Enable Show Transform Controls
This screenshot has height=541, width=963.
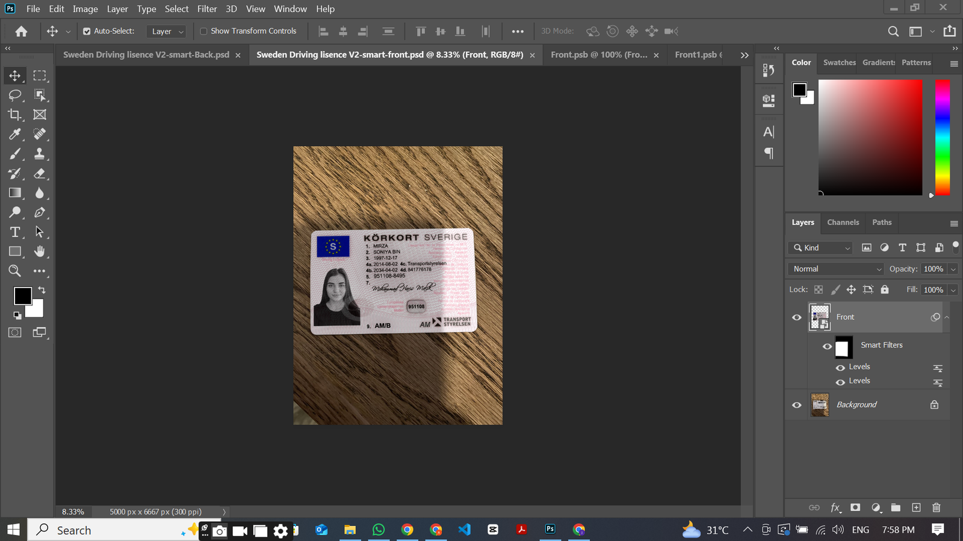(x=203, y=31)
